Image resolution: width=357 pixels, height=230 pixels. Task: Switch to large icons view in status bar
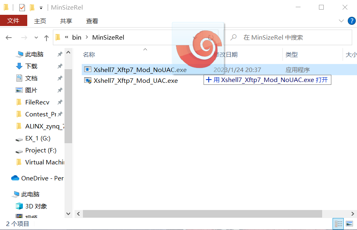[349, 224]
